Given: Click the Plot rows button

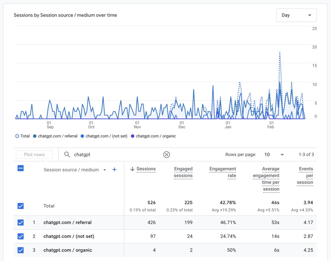Looking at the screenshot, I should coord(34,155).
